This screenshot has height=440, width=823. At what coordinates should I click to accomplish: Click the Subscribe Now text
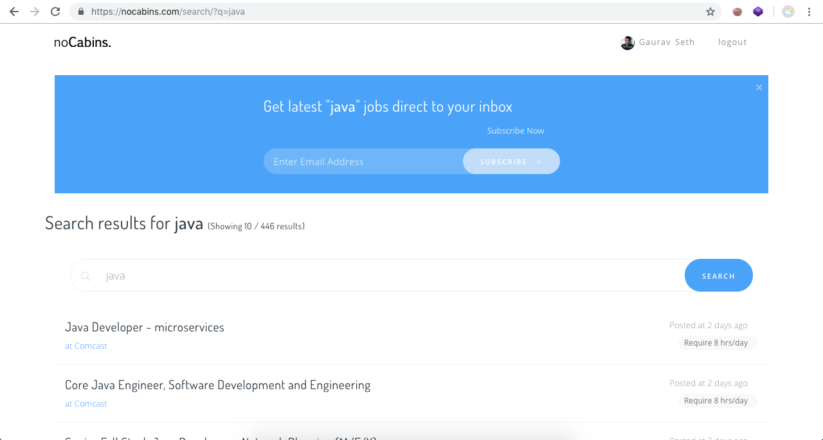point(516,130)
